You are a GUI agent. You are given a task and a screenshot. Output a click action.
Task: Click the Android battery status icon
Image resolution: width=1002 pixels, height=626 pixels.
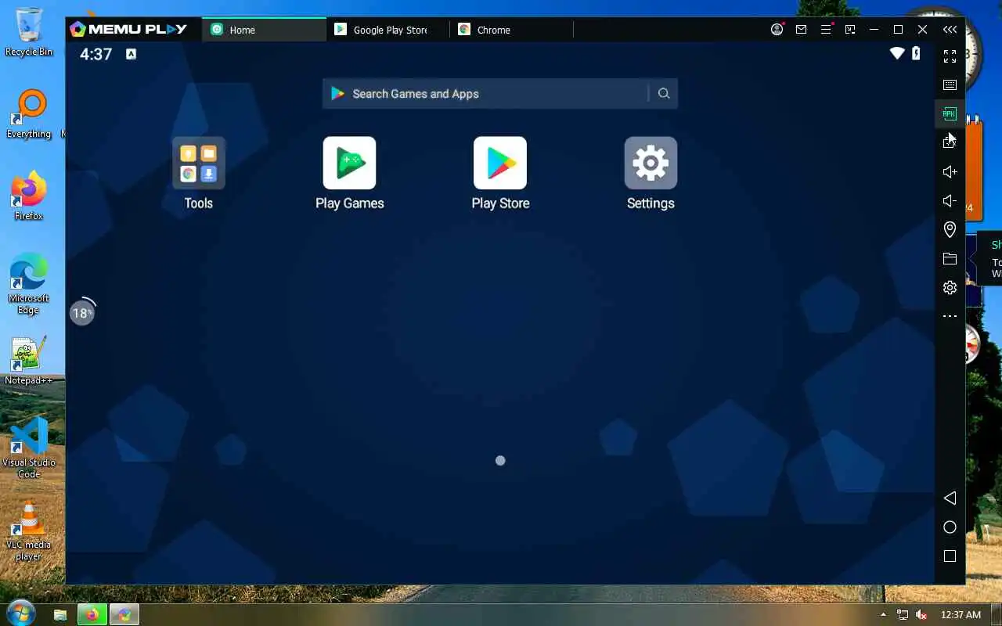917,53
